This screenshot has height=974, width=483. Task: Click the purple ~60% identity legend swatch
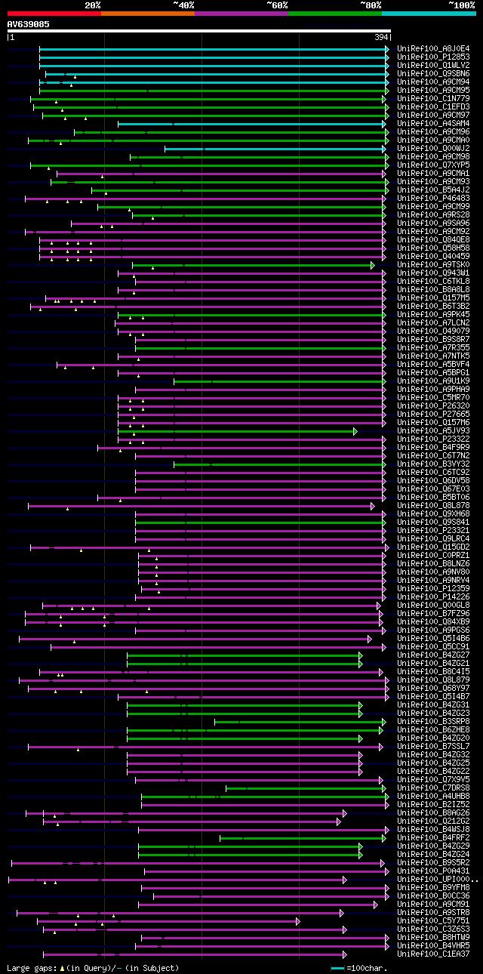pos(241,13)
